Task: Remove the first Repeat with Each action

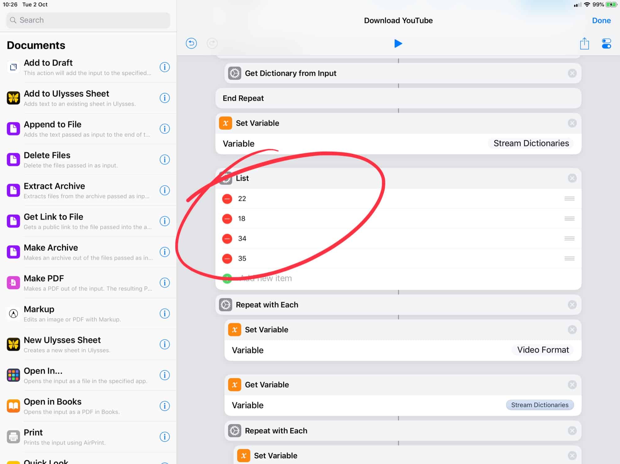Action: tap(572, 305)
